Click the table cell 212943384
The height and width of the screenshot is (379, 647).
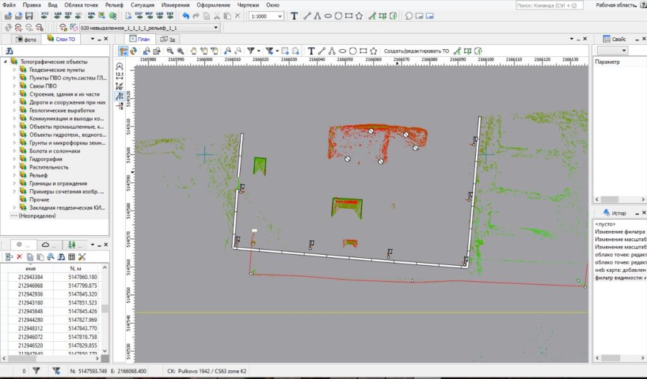coord(30,277)
